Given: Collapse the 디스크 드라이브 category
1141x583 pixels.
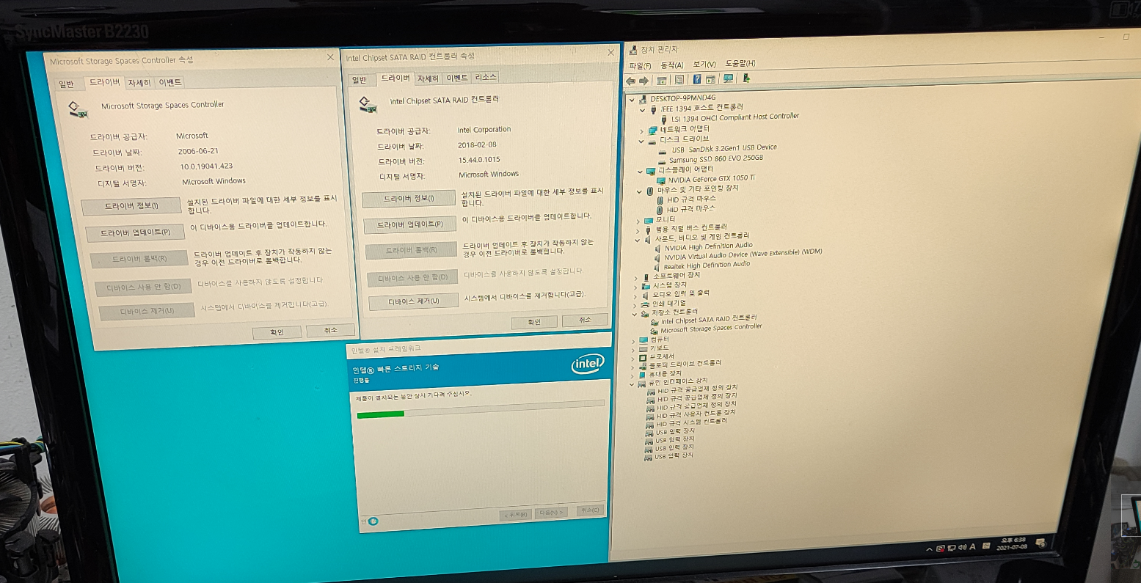Looking at the screenshot, I should pos(641,142).
